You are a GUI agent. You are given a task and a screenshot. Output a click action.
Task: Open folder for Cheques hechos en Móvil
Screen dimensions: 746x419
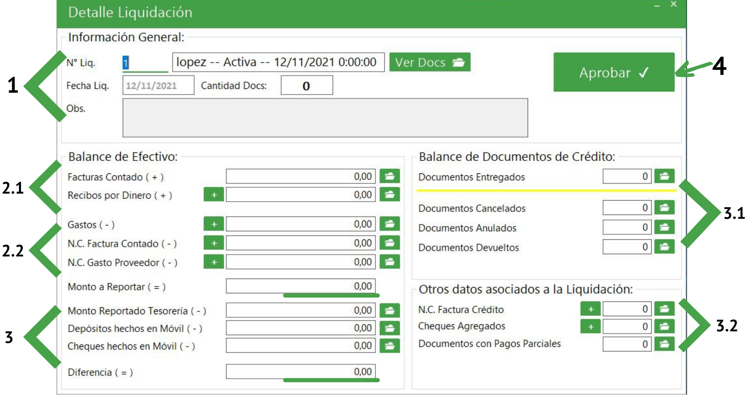[389, 345]
